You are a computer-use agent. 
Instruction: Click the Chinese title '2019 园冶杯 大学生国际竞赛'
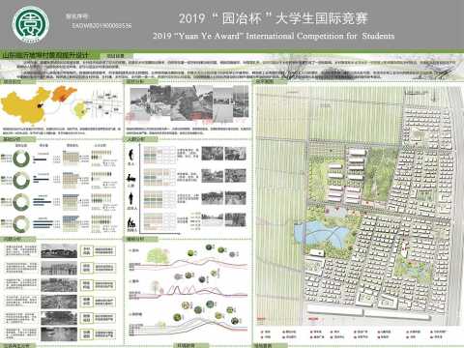274,18
